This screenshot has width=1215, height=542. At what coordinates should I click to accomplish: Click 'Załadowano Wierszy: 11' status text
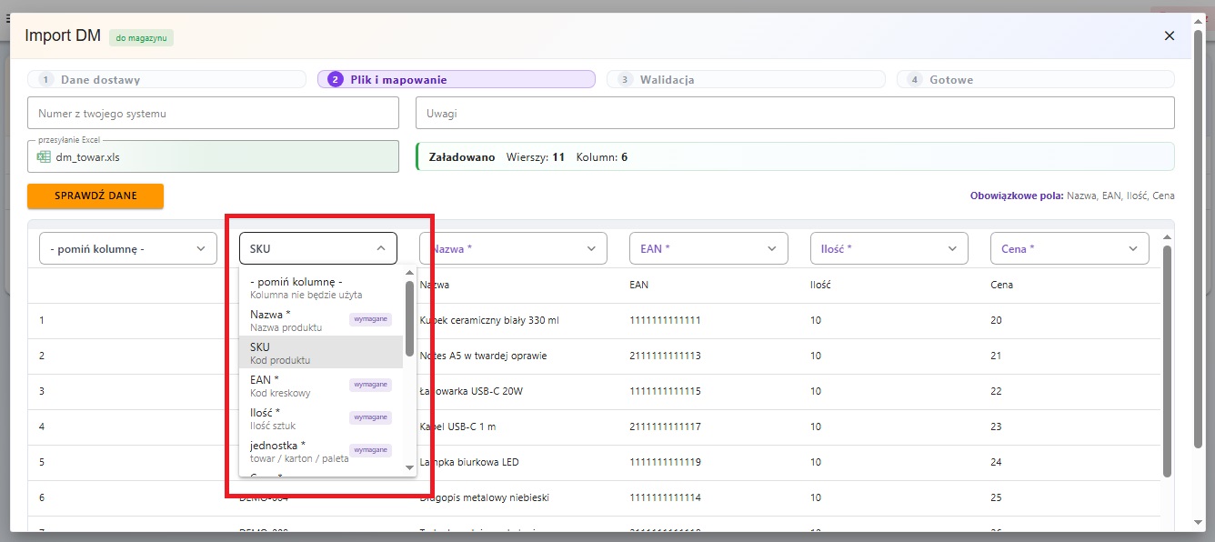point(497,157)
